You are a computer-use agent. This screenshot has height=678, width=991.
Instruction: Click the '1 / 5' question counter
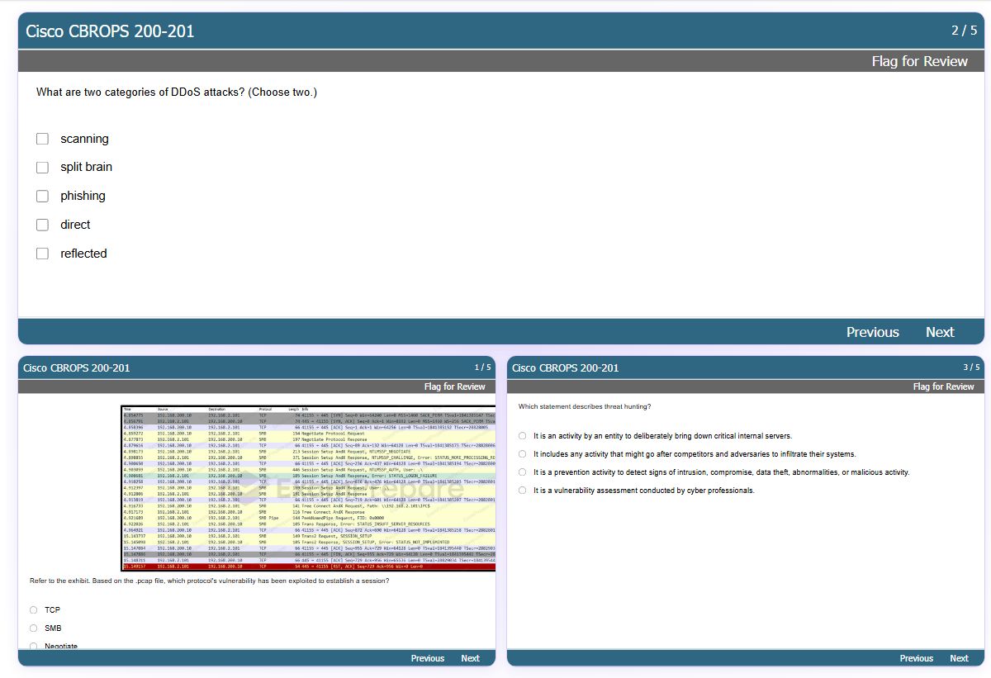click(482, 367)
